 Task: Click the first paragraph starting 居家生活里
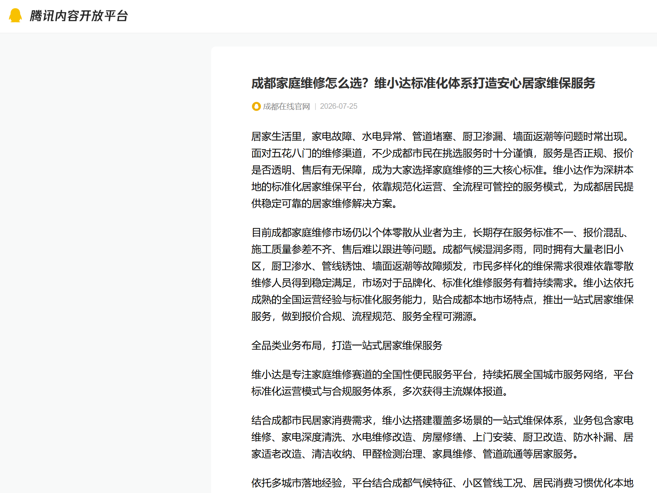(442, 170)
